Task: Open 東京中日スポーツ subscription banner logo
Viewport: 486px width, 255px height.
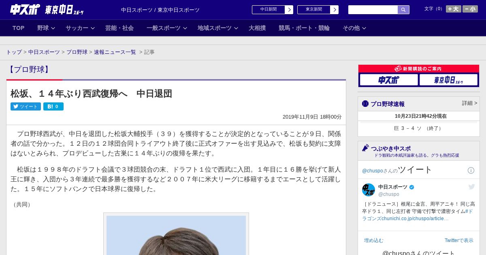Action: point(448,80)
